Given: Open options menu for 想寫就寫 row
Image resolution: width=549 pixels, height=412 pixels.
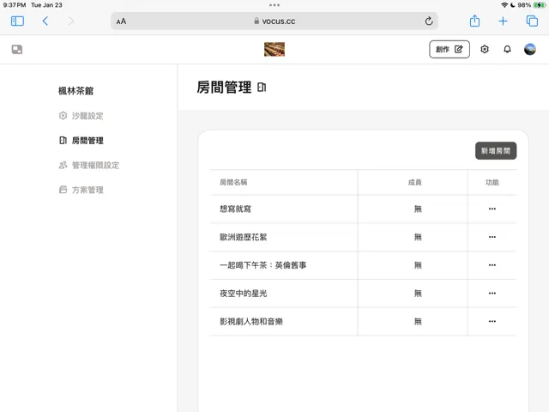Looking at the screenshot, I should tap(492, 209).
